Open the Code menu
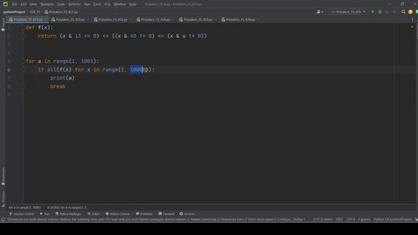This screenshot has height=235, width=418. click(61, 4)
